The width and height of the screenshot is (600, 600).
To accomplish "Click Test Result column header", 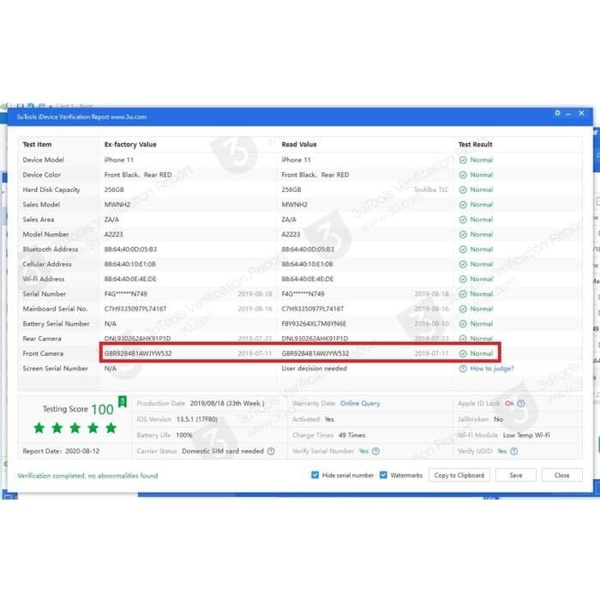I will click(475, 145).
